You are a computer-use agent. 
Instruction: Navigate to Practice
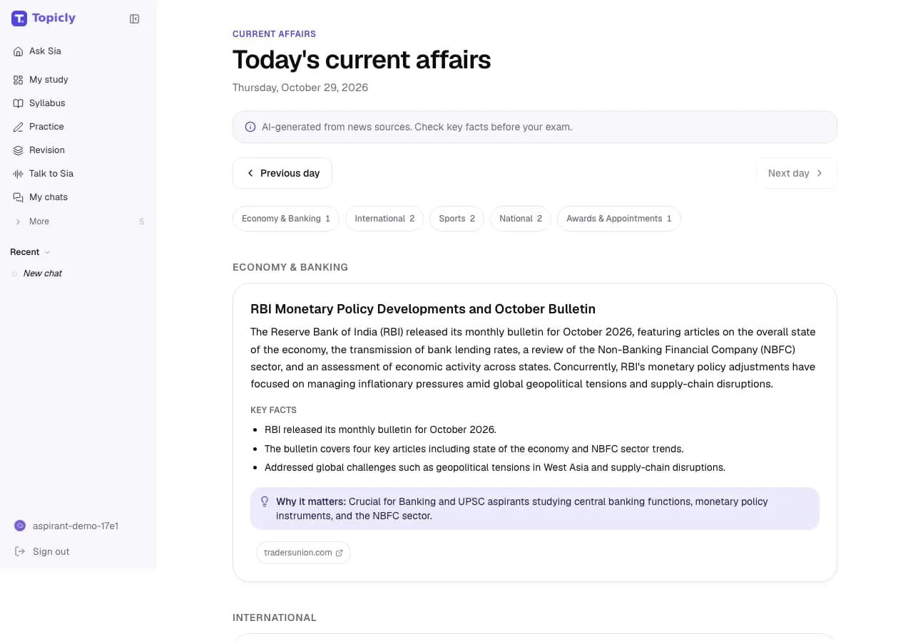tap(78, 127)
